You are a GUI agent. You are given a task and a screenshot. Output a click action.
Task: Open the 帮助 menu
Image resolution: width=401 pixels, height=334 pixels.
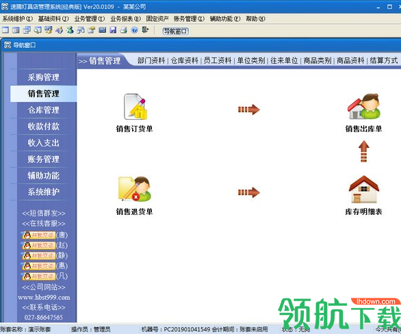pos(255,18)
